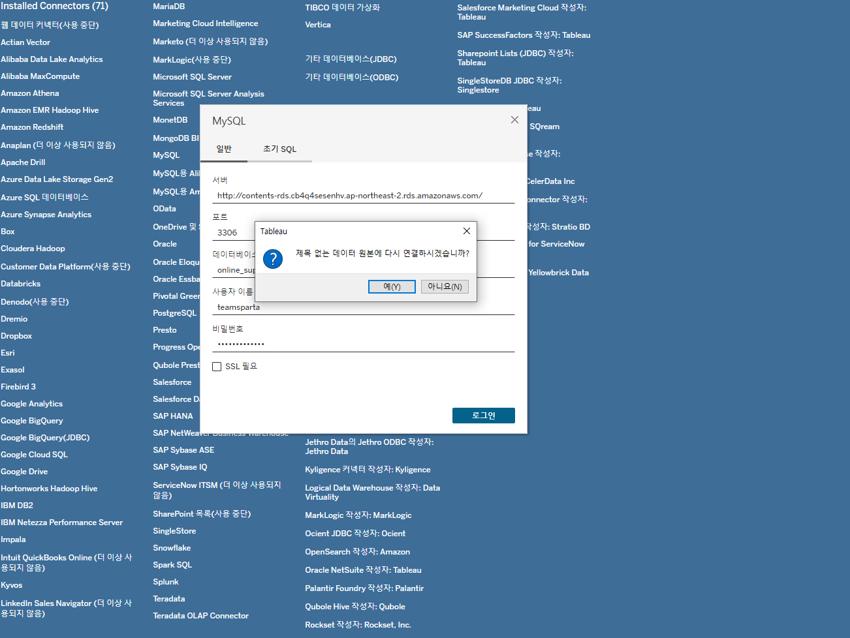Toggle the SSL 필요 checkbox
The height and width of the screenshot is (638, 850).
pyautogui.click(x=217, y=367)
